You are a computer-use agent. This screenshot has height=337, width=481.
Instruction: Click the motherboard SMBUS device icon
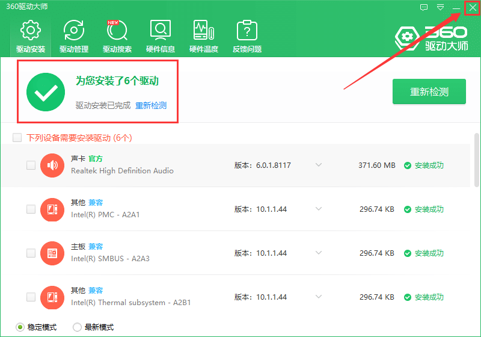[52, 253]
